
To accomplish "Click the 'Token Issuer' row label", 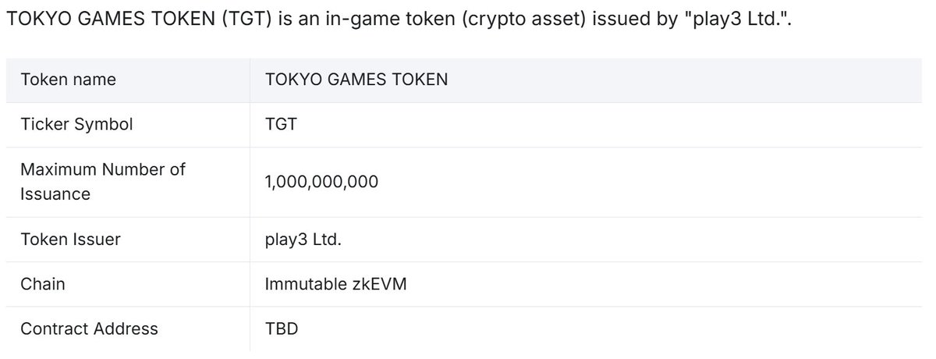I will [x=70, y=239].
